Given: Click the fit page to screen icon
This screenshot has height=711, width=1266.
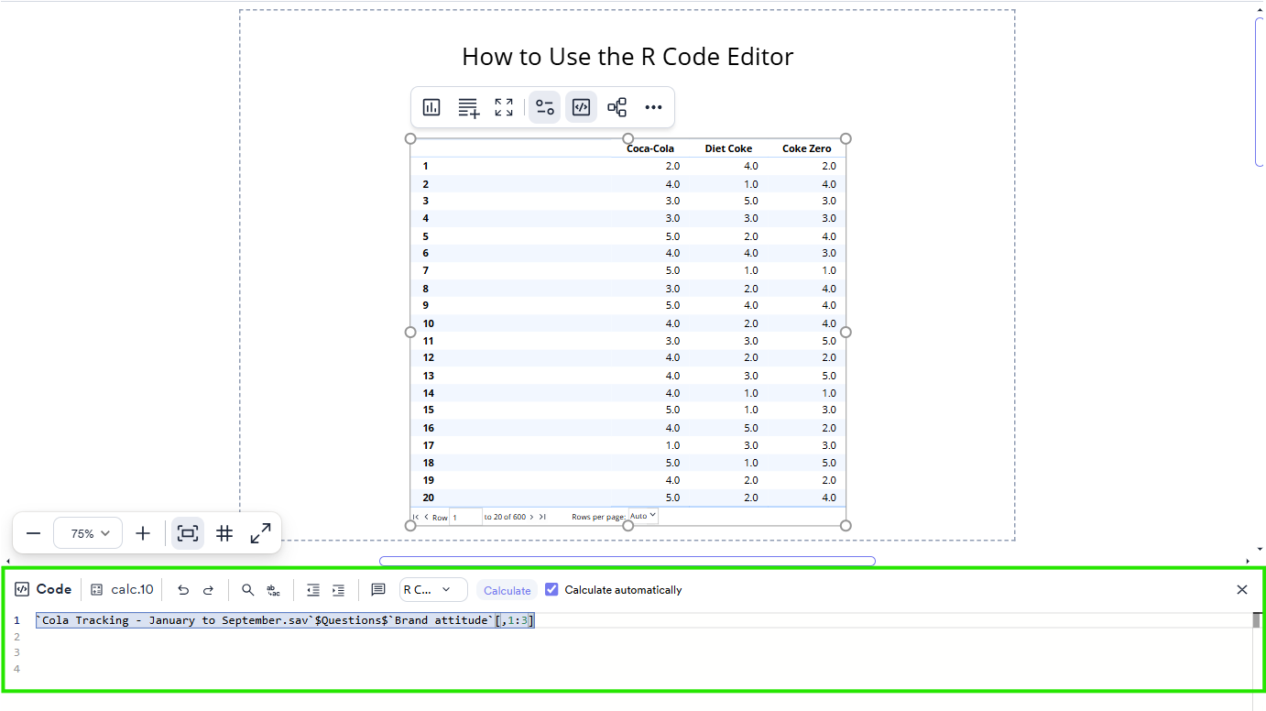Looking at the screenshot, I should (x=188, y=533).
